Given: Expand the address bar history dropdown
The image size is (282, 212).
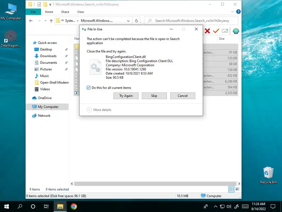Looking at the screenshot, I should coord(128,21).
